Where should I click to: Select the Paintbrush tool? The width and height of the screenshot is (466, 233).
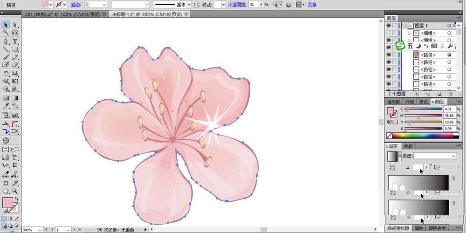pyautogui.click(x=6, y=57)
